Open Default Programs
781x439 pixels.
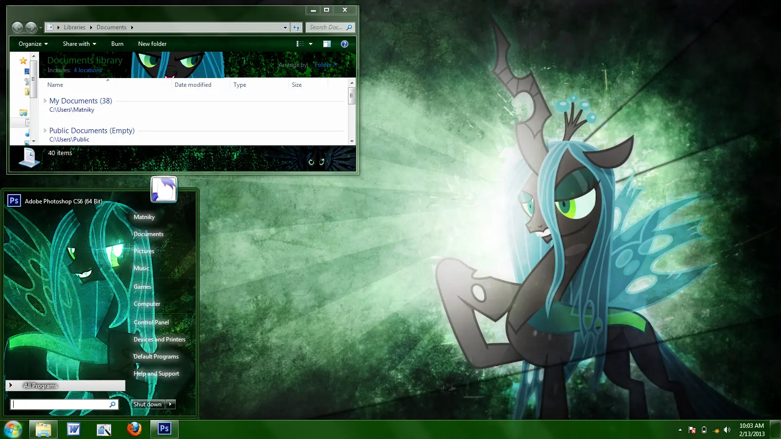(x=156, y=357)
